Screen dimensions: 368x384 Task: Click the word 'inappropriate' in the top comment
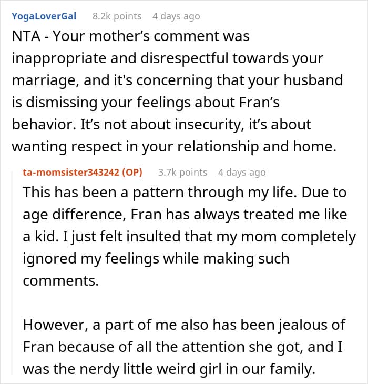click(x=59, y=59)
